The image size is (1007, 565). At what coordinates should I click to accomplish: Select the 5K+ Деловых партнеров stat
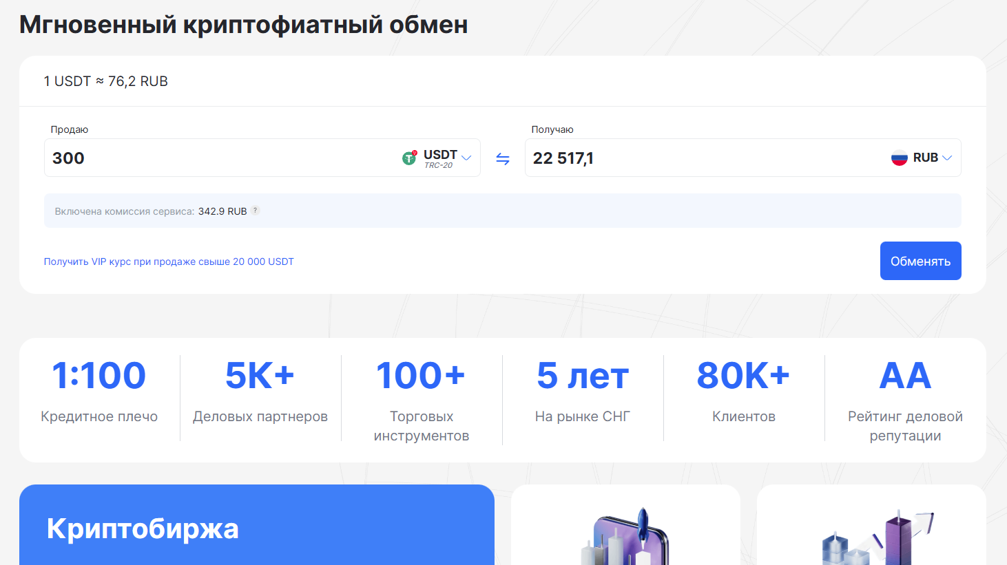click(260, 390)
